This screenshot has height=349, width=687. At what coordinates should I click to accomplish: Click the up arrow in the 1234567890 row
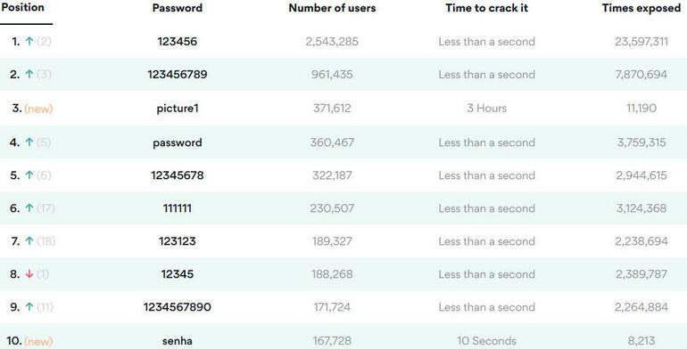(x=29, y=307)
